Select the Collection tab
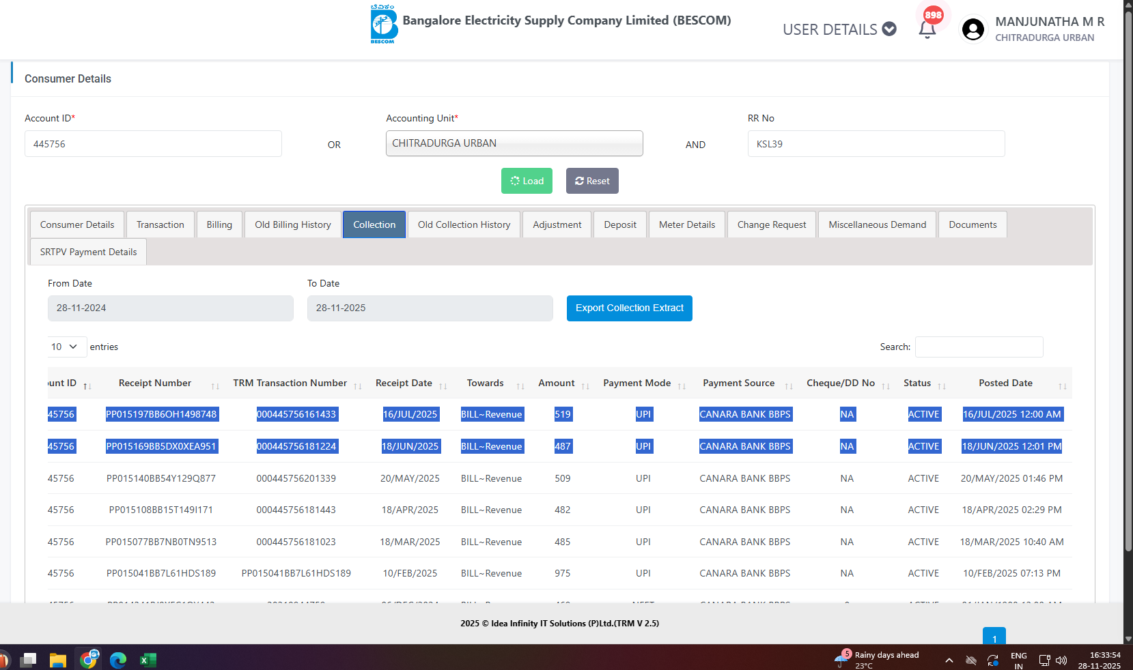 (374, 224)
